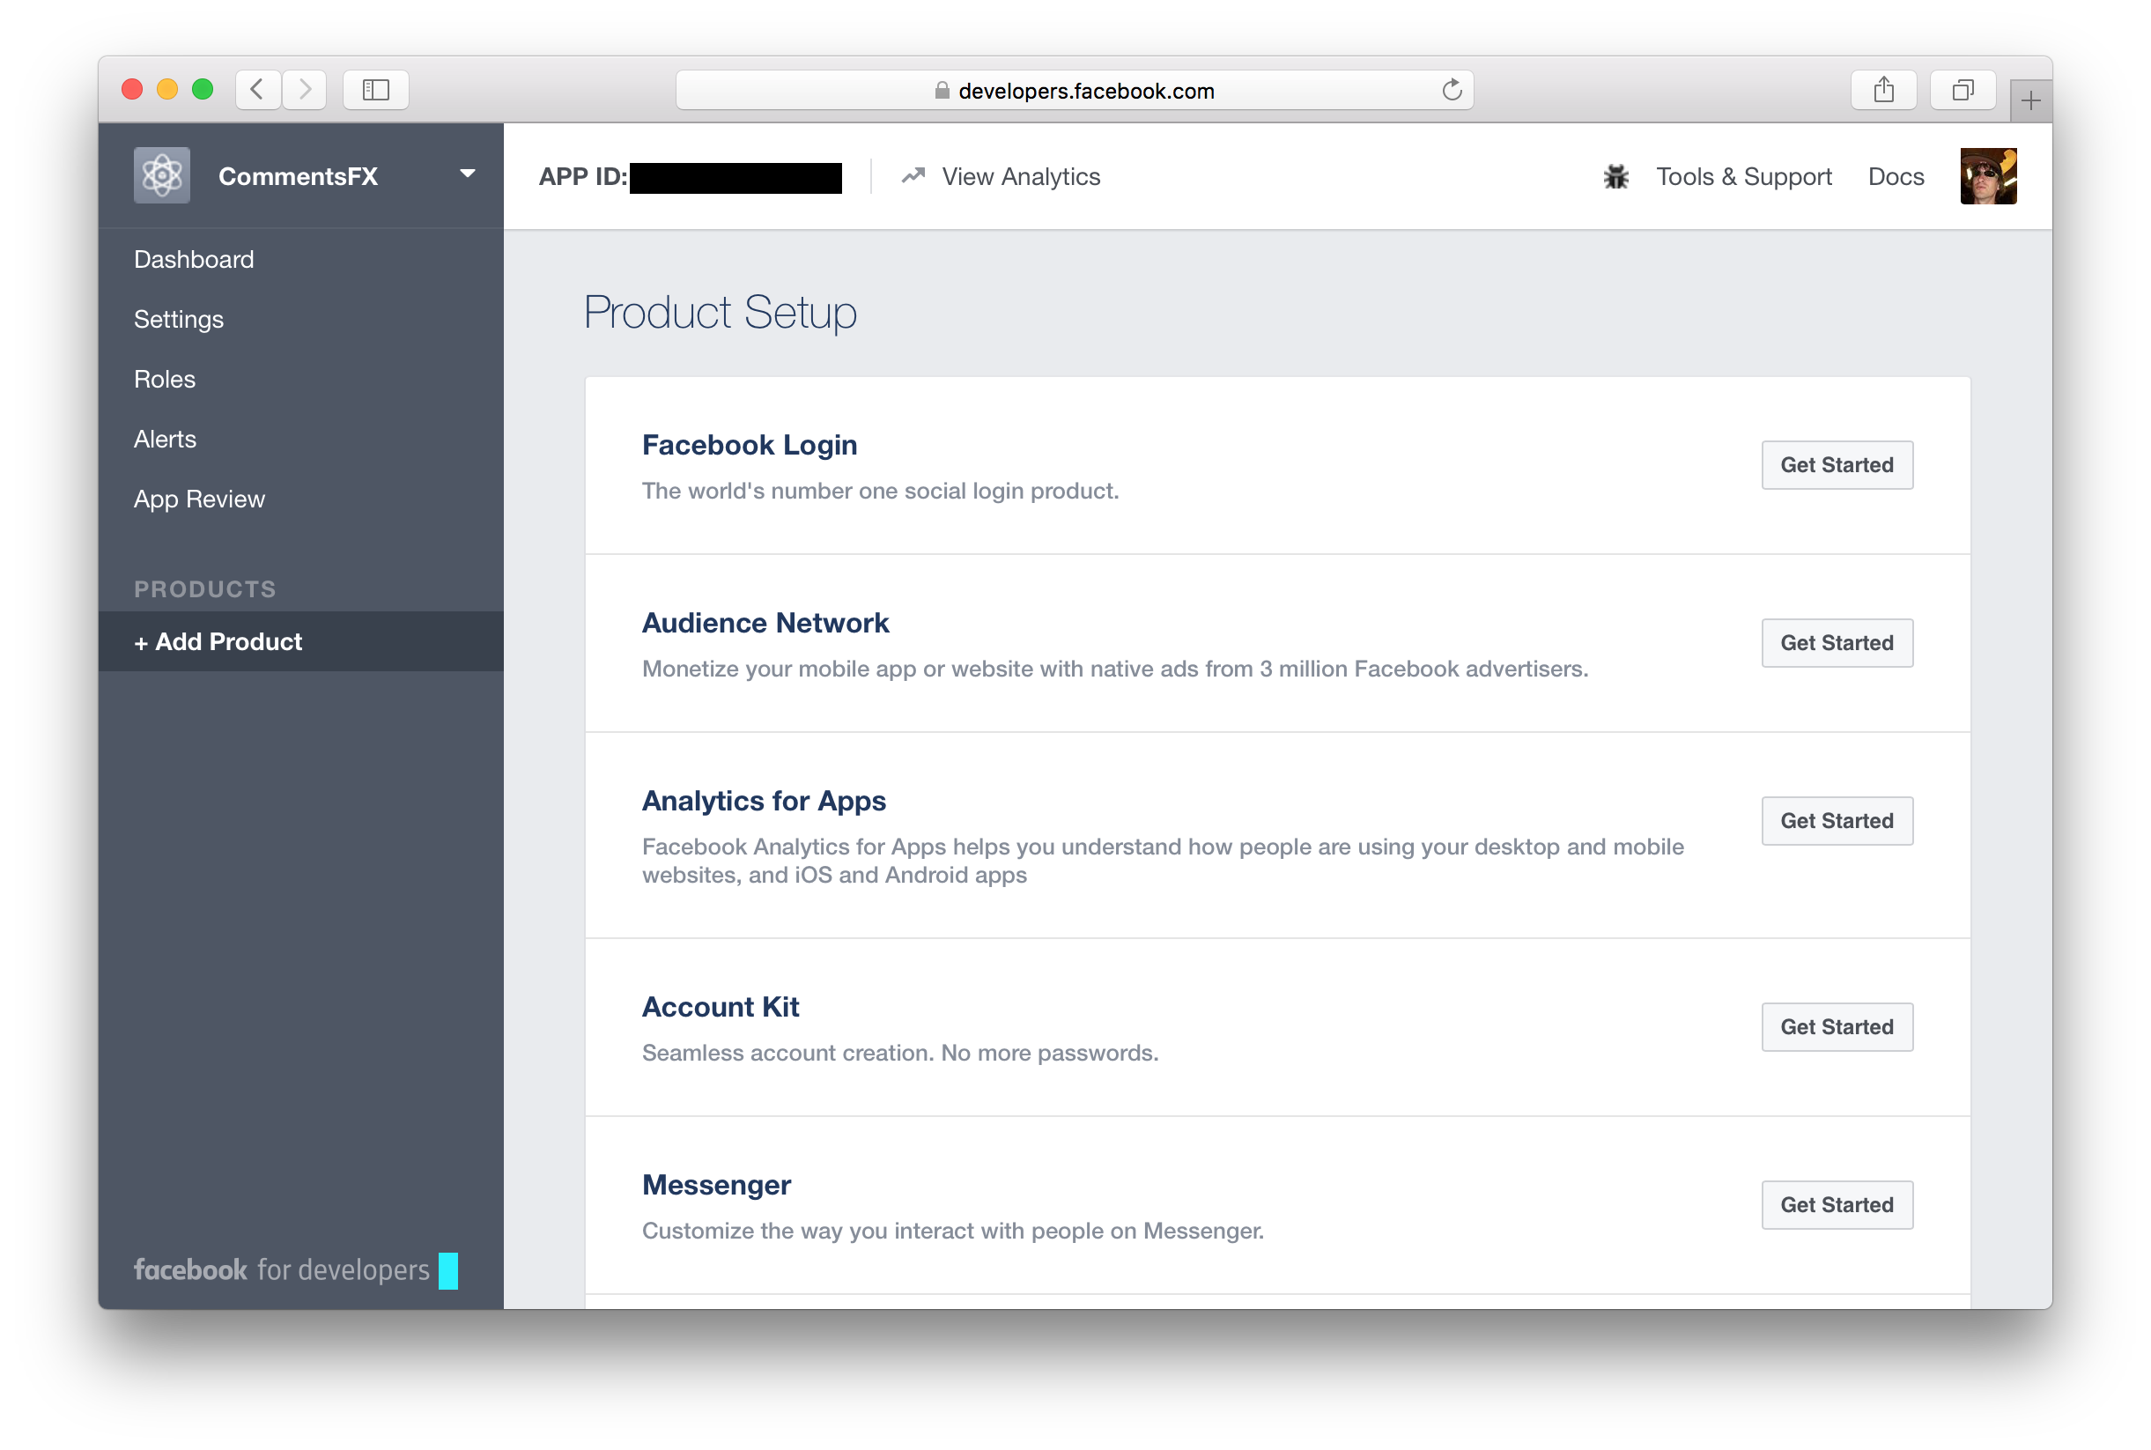This screenshot has width=2151, height=1450.
Task: Expand forward navigation history dropdown
Action: click(306, 87)
